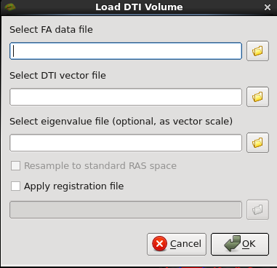Open folder picker for DTI vector file
277x268 pixels.
point(257,97)
